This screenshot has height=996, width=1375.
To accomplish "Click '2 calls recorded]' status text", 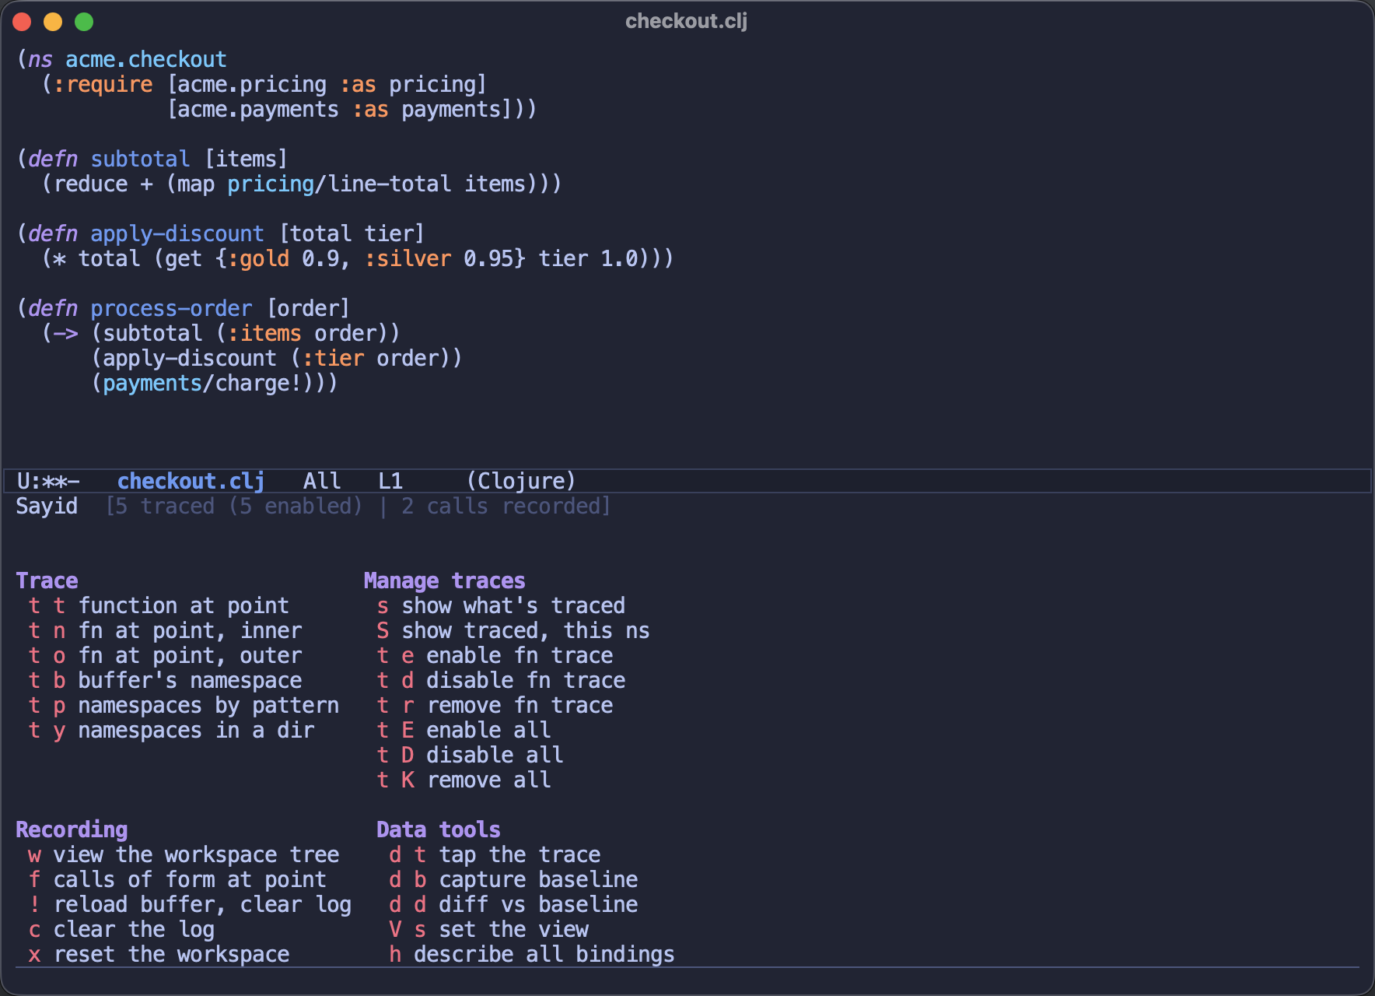I will point(506,506).
